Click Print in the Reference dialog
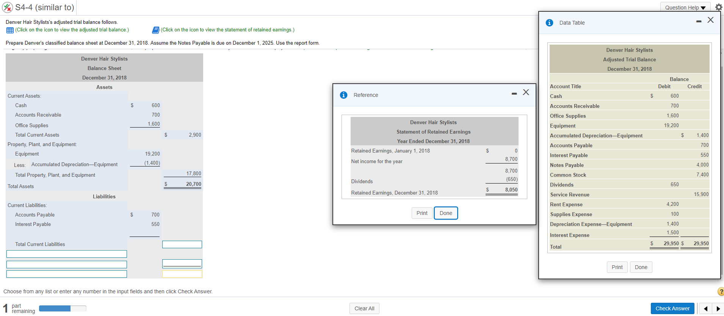This screenshot has width=724, height=316. 422,213
